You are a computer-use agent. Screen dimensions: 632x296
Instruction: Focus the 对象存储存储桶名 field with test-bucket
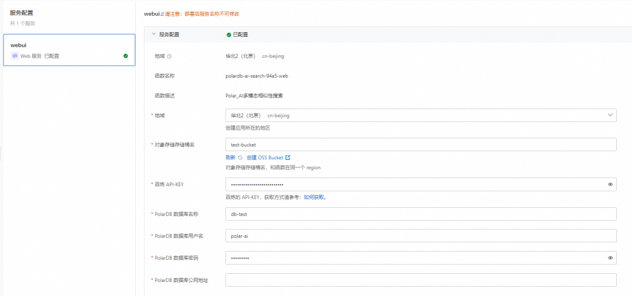point(421,145)
